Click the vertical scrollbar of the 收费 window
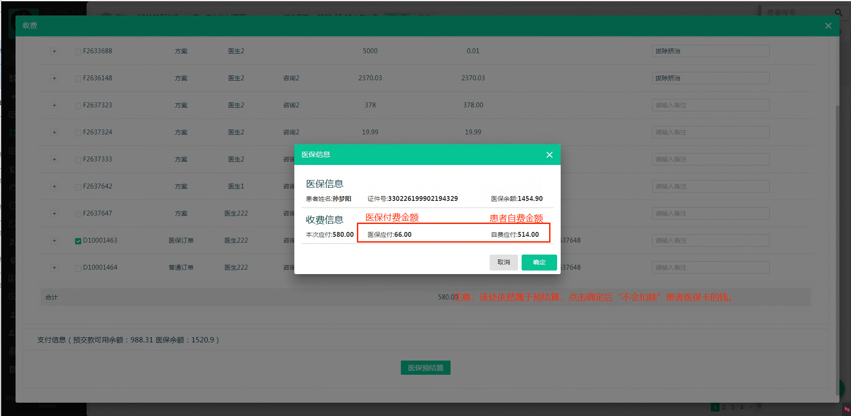Screen dimensions: 851x416 point(837,222)
